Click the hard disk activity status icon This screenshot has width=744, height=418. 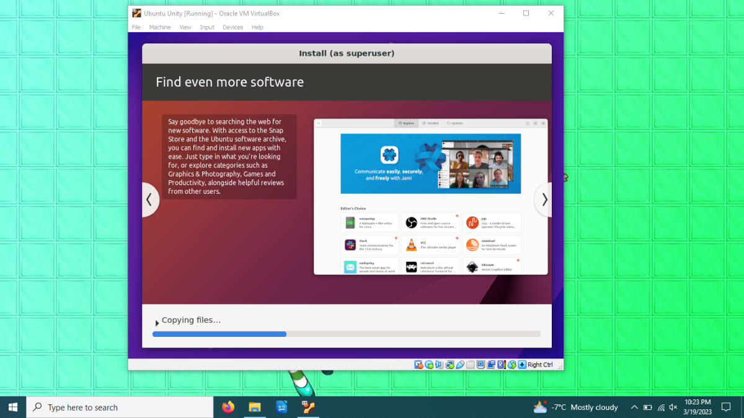coord(418,365)
